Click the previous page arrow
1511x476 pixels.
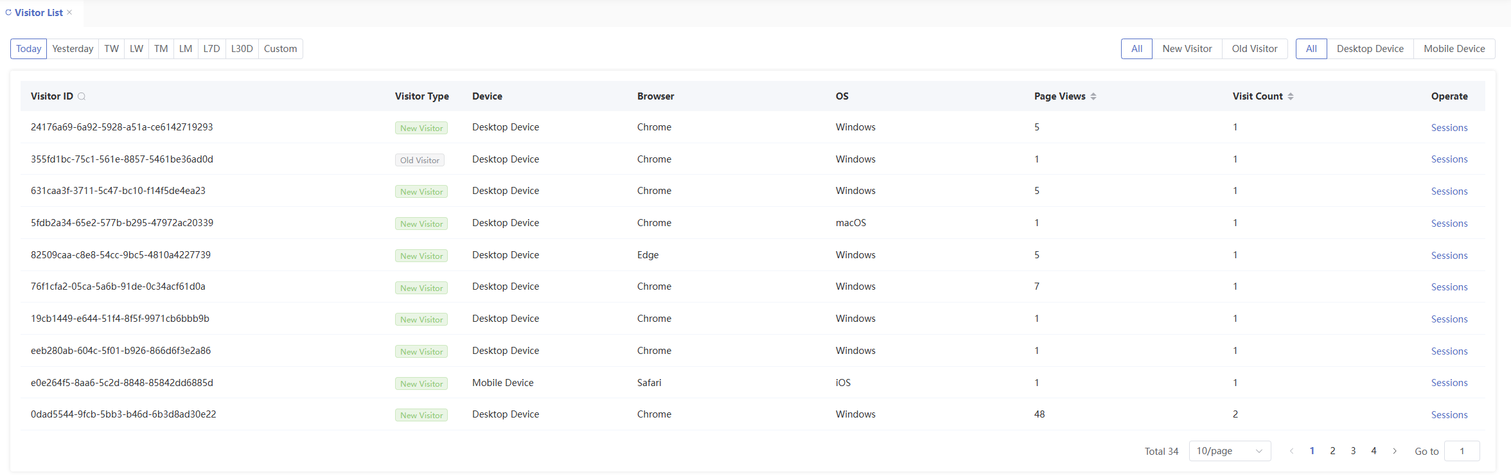1291,451
